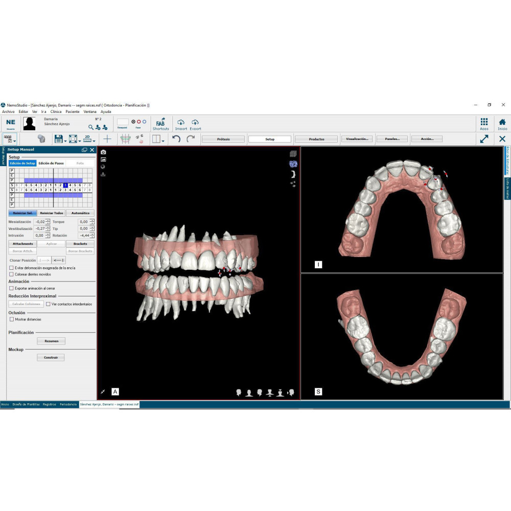Open FAB Shortcuts
The width and height of the screenshot is (511, 511).
click(x=160, y=124)
